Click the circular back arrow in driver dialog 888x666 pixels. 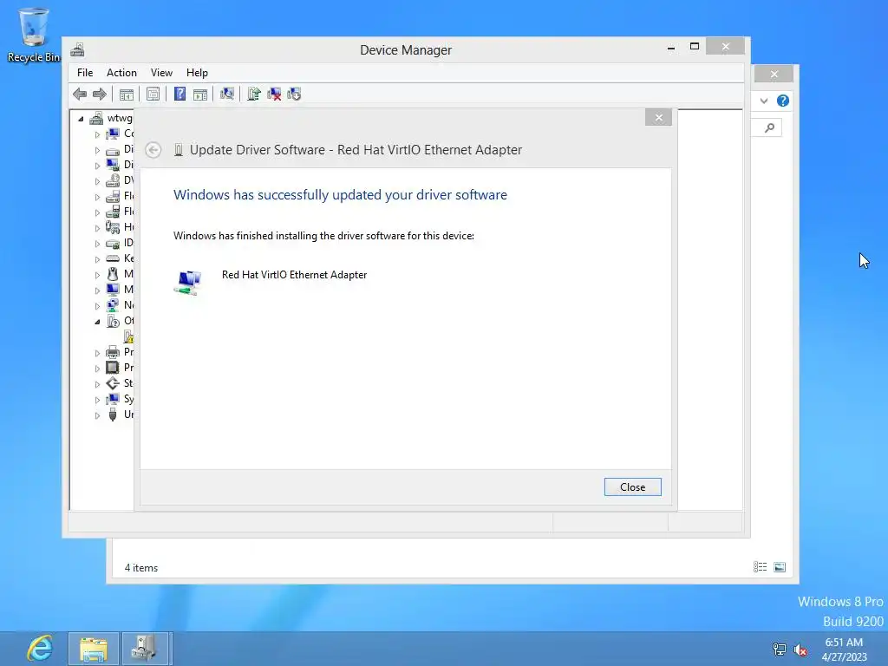point(153,150)
